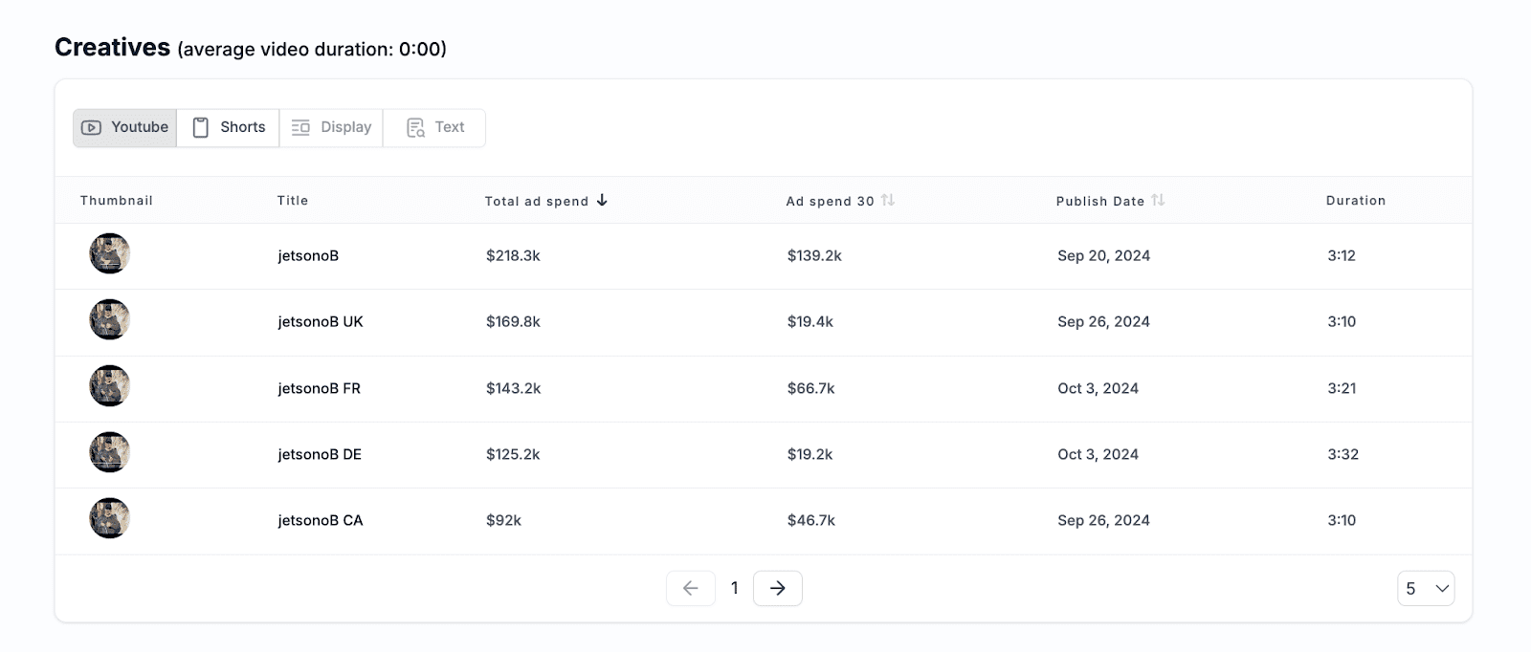This screenshot has width=1531, height=652.
Task: Click the Publish Date sort icon
Action: coord(1158,200)
